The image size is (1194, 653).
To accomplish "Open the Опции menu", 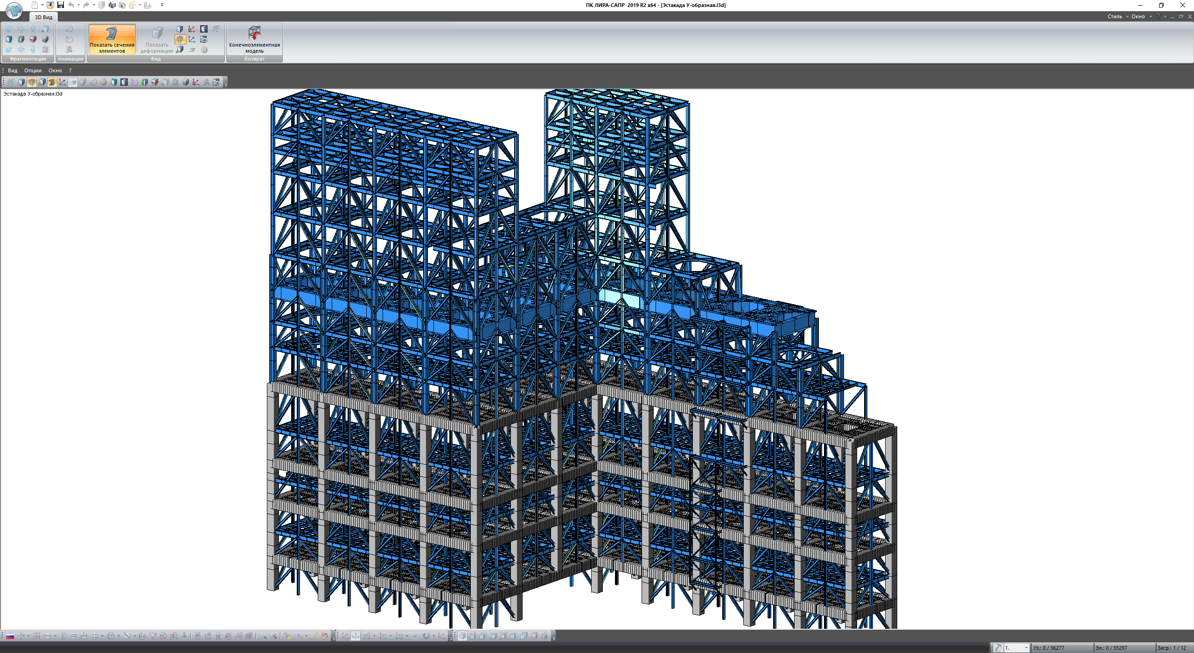I will pos(33,71).
